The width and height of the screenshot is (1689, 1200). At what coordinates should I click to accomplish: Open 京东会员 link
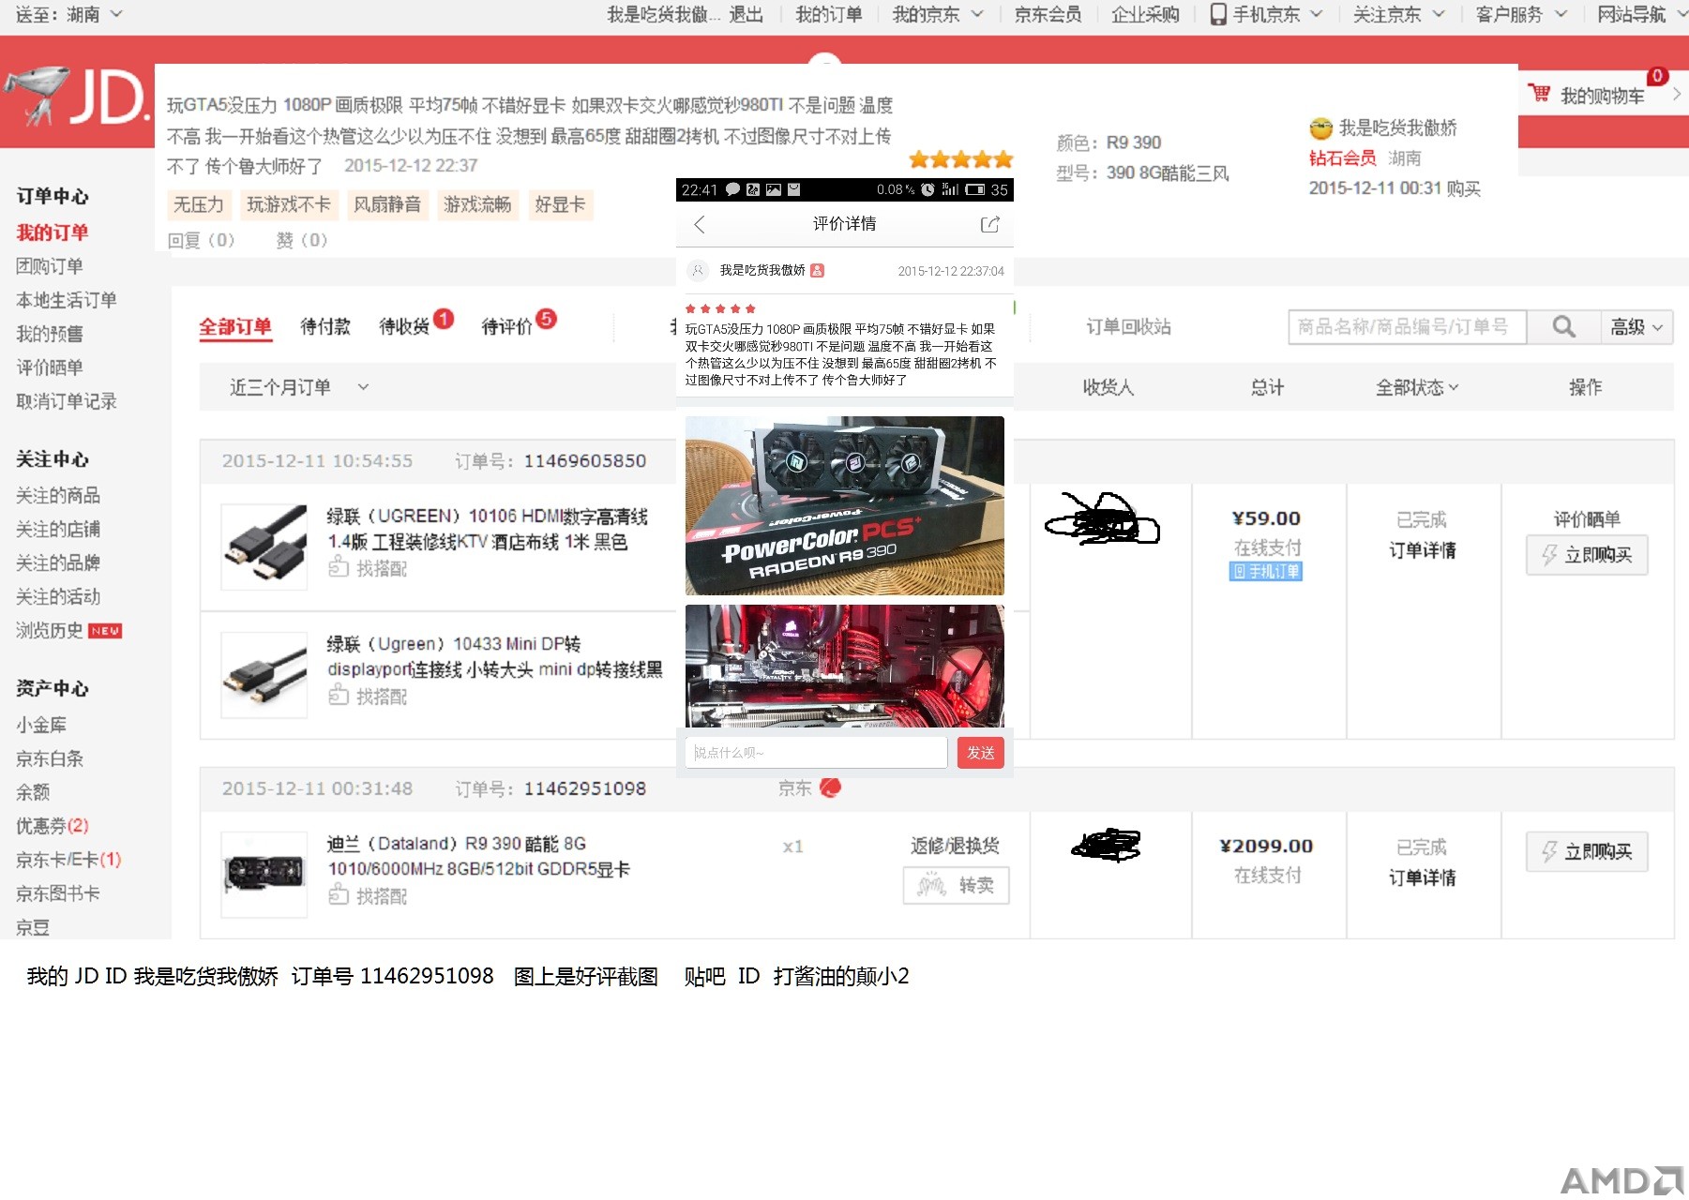(1048, 14)
